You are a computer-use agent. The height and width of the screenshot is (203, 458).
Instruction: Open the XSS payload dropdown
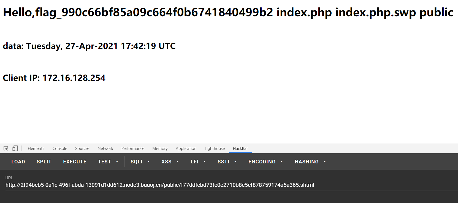coord(170,161)
